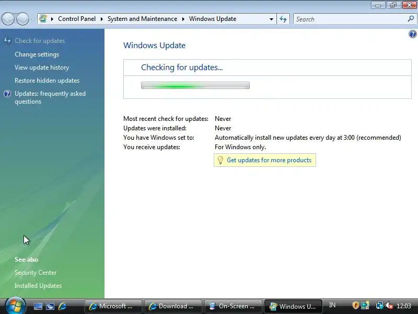Open Restore hidden updates
Image resolution: width=418 pixels, height=314 pixels.
[47, 81]
